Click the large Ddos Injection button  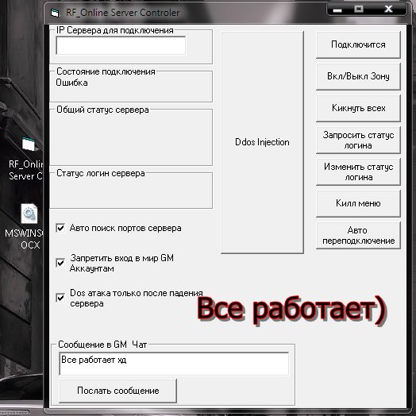click(262, 142)
